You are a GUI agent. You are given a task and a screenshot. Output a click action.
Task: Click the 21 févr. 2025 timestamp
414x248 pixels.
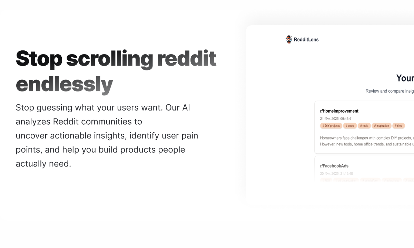[336, 119]
